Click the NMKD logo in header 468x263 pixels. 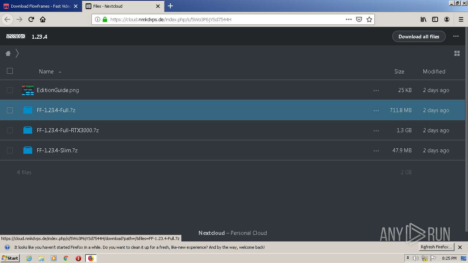(16, 36)
